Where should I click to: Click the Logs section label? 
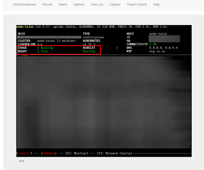(x=25, y=55)
